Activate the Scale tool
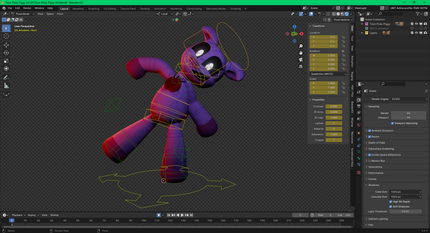The image size is (430, 233). (6, 61)
